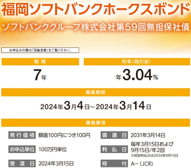This screenshot has width=191, height=168.
Task: Click the title 福岡ソフトバンクホークスボンド
Action: click(x=96, y=10)
